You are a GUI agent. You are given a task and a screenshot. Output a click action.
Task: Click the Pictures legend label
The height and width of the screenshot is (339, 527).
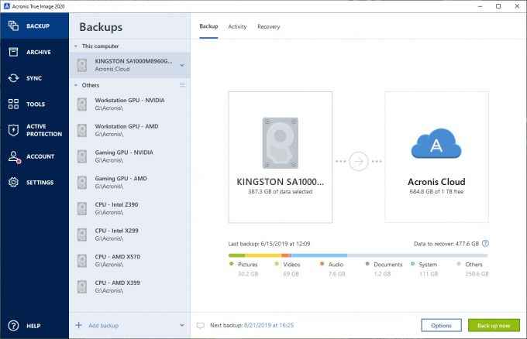248,265
